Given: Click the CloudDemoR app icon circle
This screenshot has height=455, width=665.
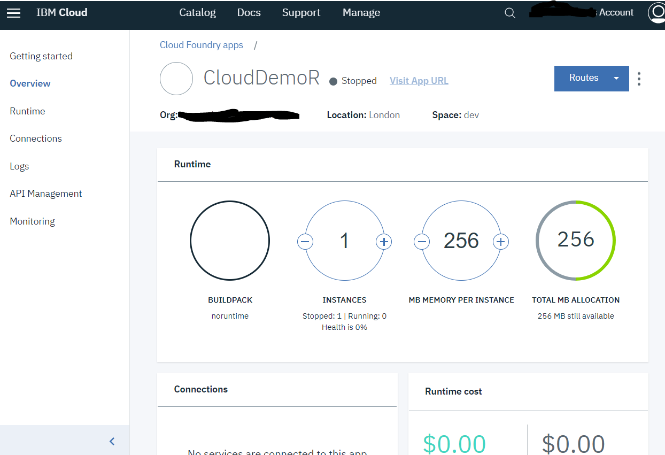Looking at the screenshot, I should 176,79.
